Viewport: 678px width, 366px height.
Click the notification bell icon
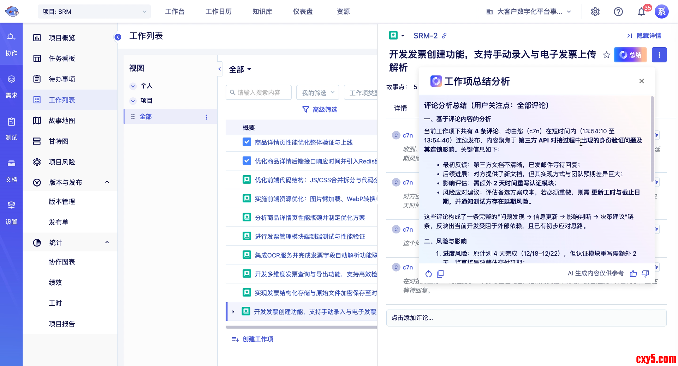(641, 12)
